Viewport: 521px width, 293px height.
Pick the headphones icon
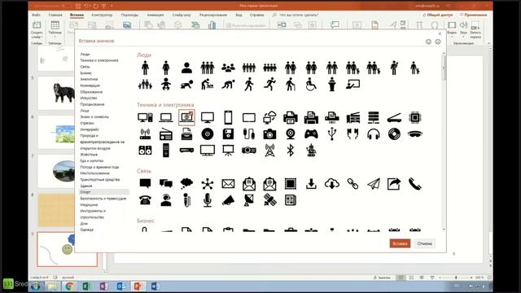pos(374,133)
